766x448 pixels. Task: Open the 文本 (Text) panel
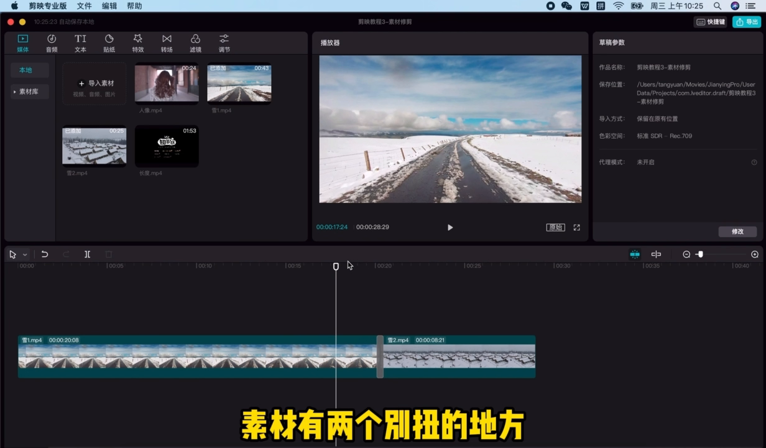point(80,43)
